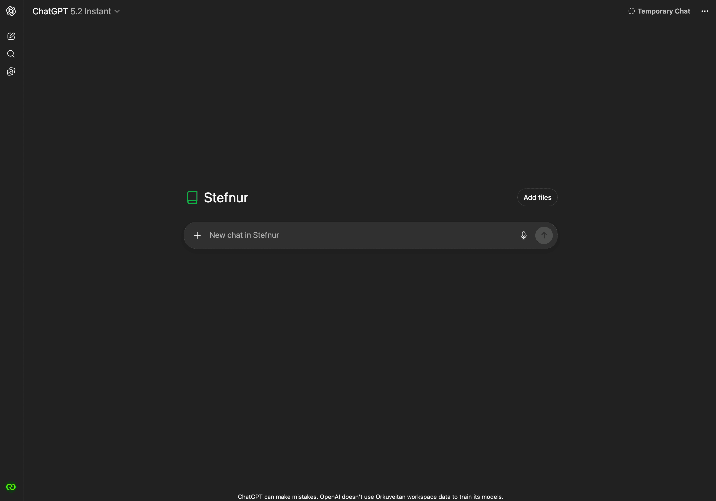Screen dimensions: 716x501
Task: Click the Stefnur project title
Action: pyautogui.click(x=226, y=198)
